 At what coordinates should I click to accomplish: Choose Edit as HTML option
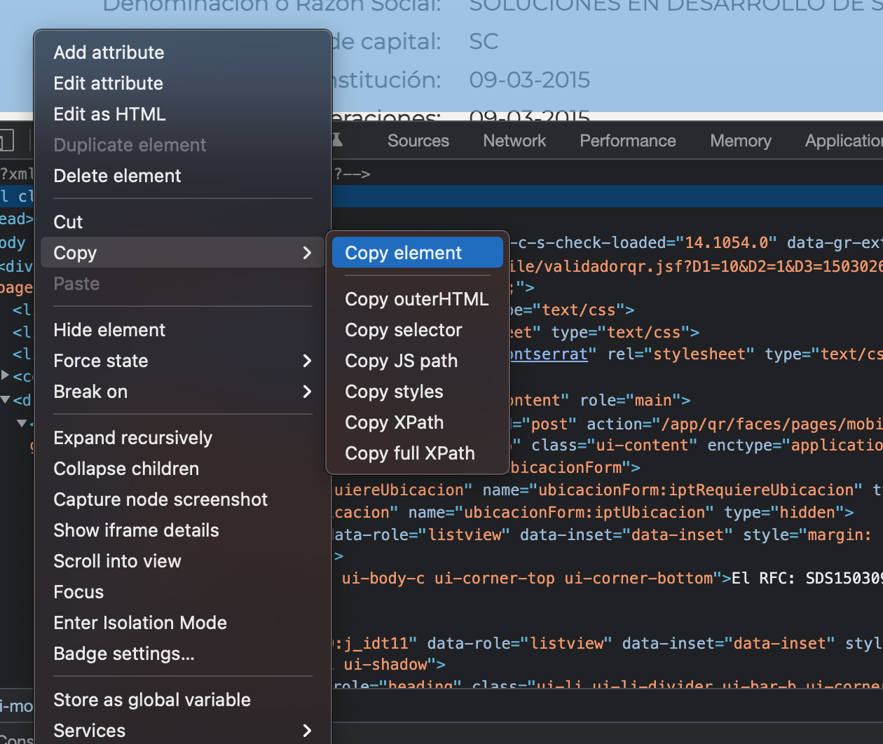182,114
